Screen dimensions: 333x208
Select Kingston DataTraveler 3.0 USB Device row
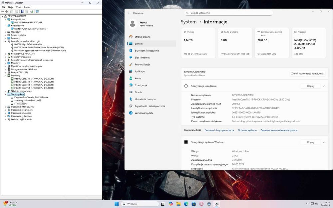pyautogui.click(x=31, y=98)
